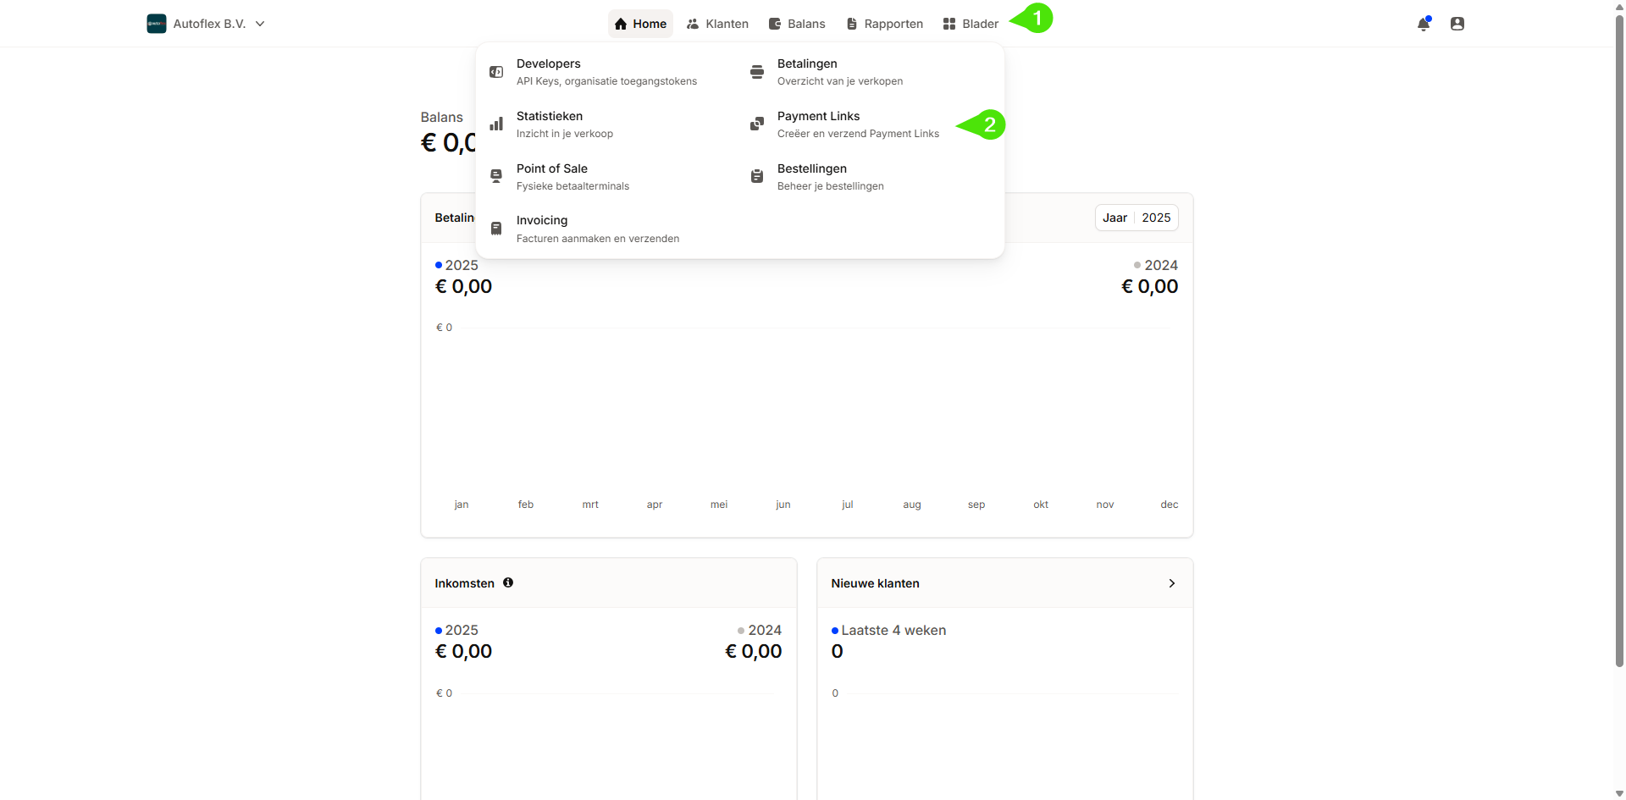This screenshot has width=1626, height=800.
Task: Click the Invoicing receipt icon
Action: pos(496,229)
